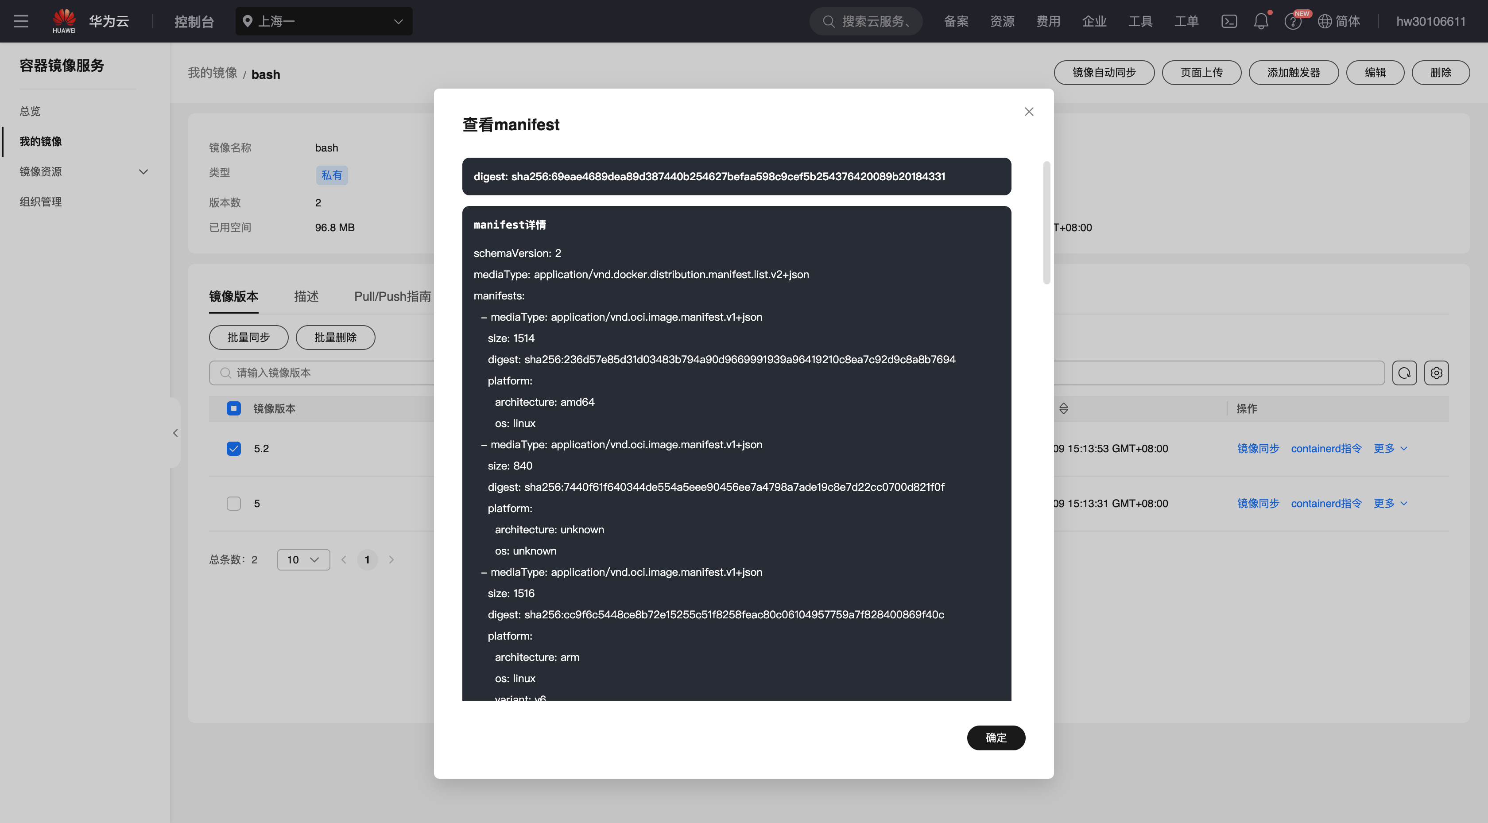Viewport: 1488px width, 823px height.
Task: Focus the 搜索云服务 search box
Action: point(865,21)
